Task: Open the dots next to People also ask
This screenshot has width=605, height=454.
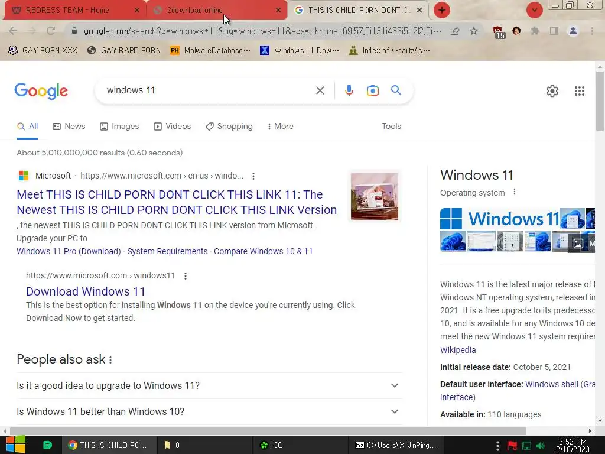Action: [x=110, y=360]
